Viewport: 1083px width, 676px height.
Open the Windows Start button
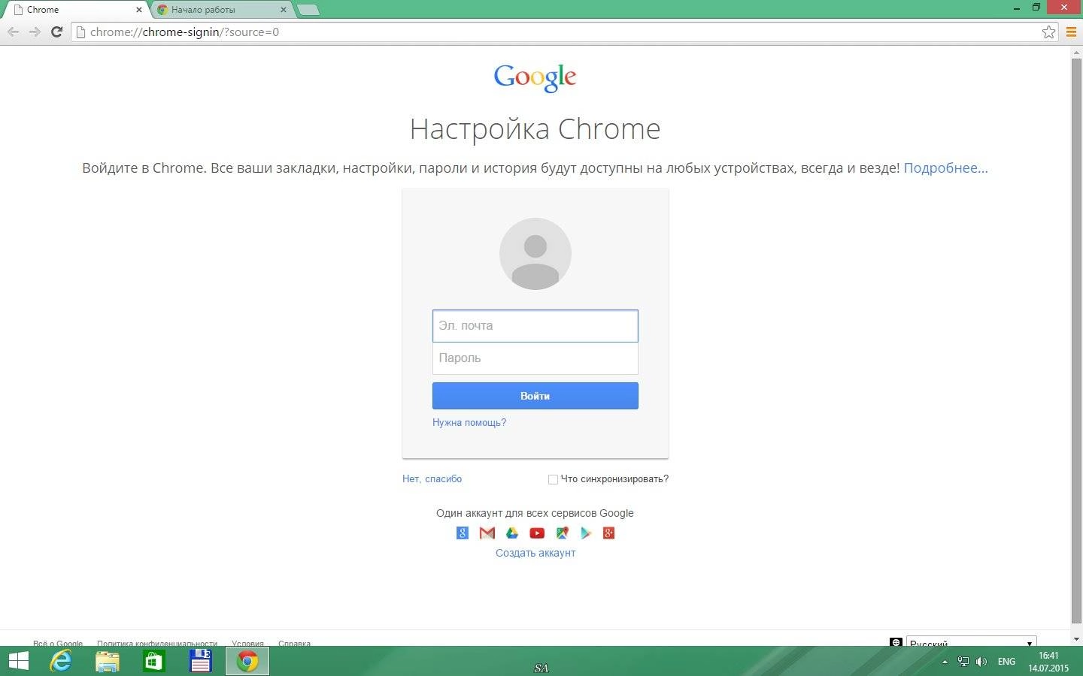click(18, 661)
